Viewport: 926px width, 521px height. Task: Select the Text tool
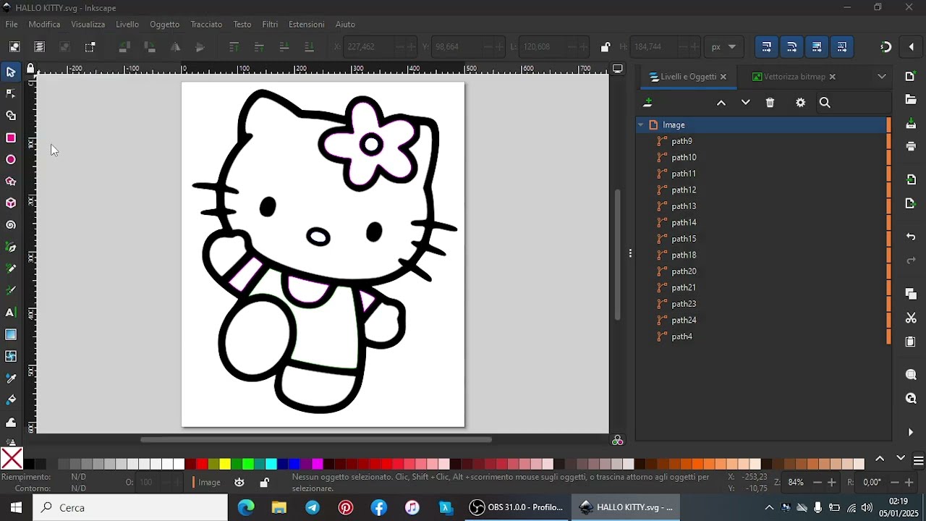[11, 313]
